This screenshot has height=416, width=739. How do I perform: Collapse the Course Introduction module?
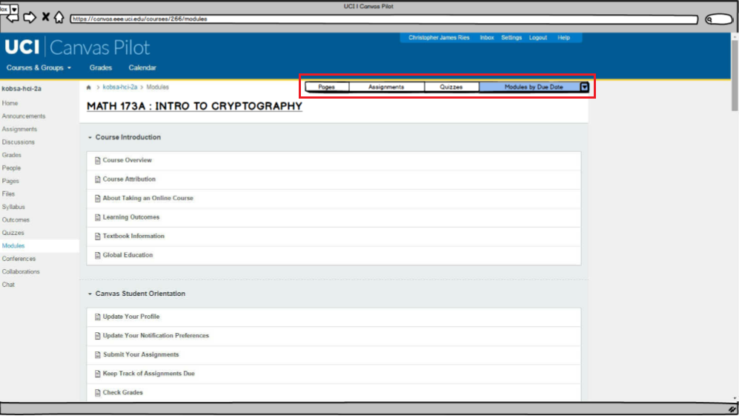click(90, 137)
